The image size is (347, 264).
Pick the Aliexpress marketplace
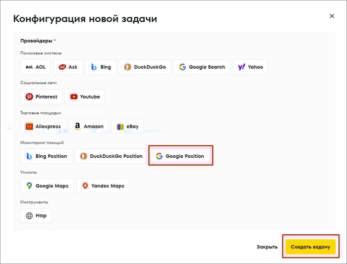(43, 126)
